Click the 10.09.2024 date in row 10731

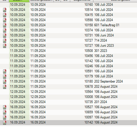[17, 35]
